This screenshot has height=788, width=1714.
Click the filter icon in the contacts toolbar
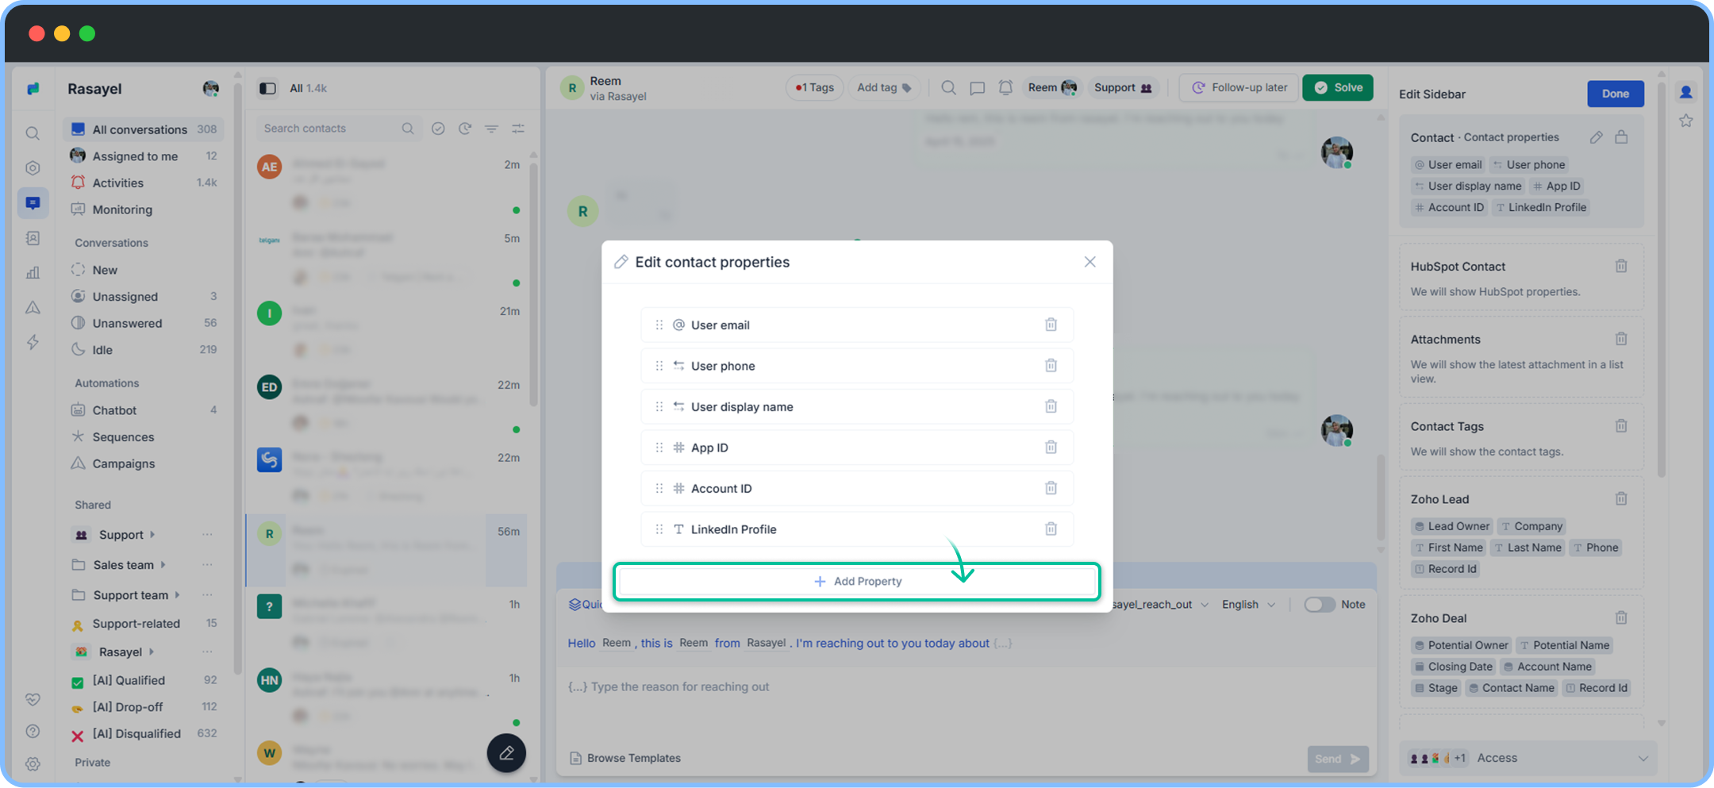pos(492,129)
